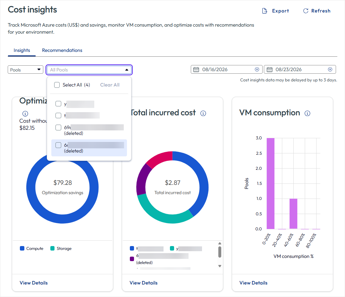Click the legend scrollbar up arrow
Viewport: 345px width, 297px height.
(x=220, y=243)
